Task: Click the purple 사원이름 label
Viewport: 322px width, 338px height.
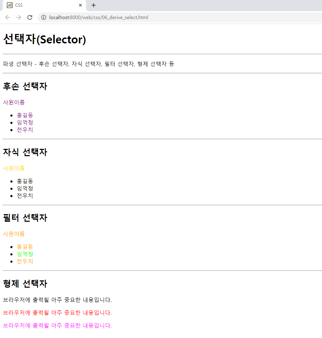Action: 14,102
